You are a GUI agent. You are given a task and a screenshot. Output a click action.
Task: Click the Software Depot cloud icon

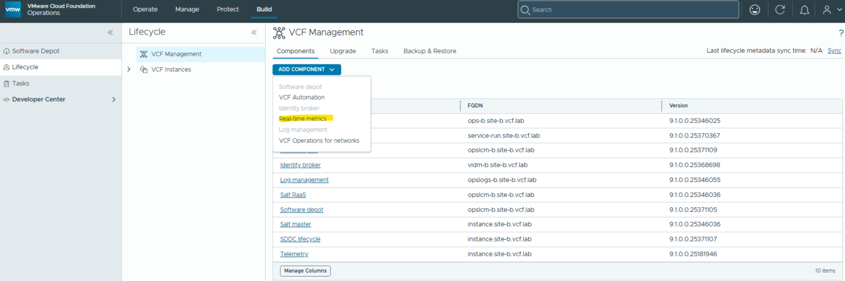pos(7,51)
